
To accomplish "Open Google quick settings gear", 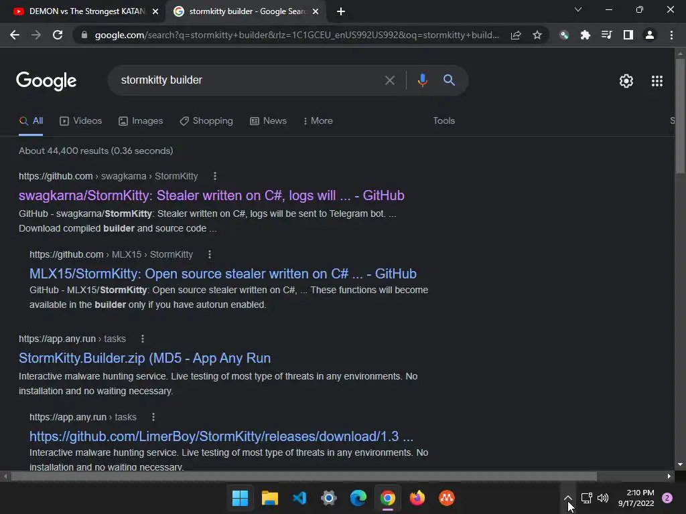I will (626, 81).
